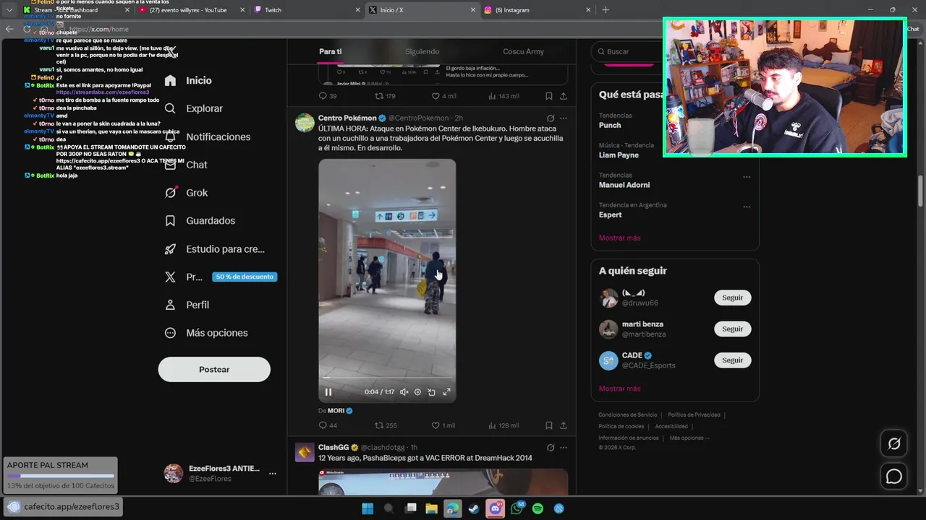The width and height of the screenshot is (926, 520).
Task: Open Chat in X sidebar
Action: click(x=185, y=165)
